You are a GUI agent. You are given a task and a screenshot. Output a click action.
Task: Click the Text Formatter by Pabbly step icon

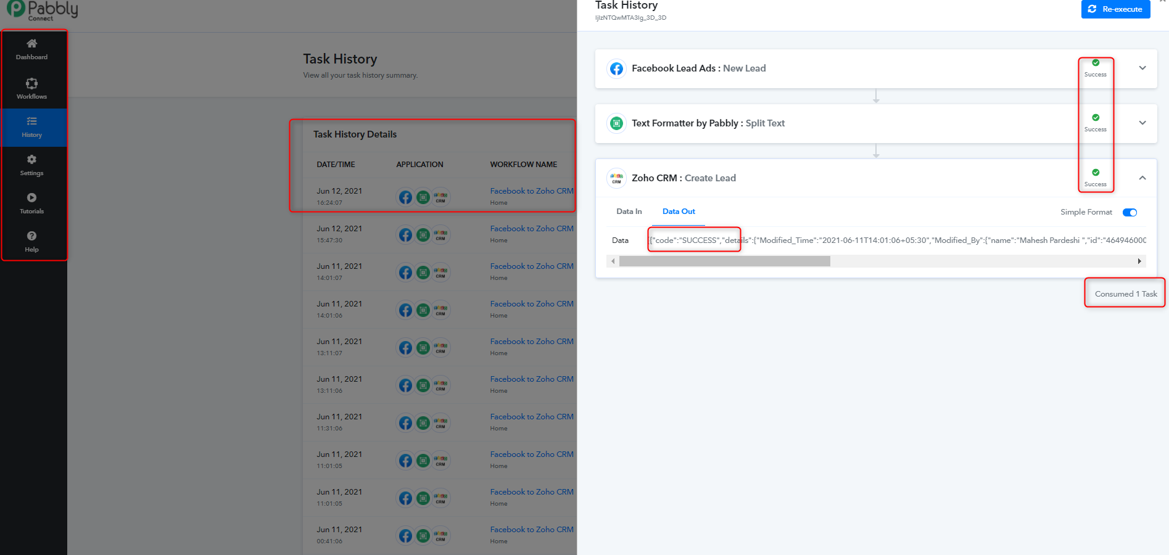(x=616, y=123)
